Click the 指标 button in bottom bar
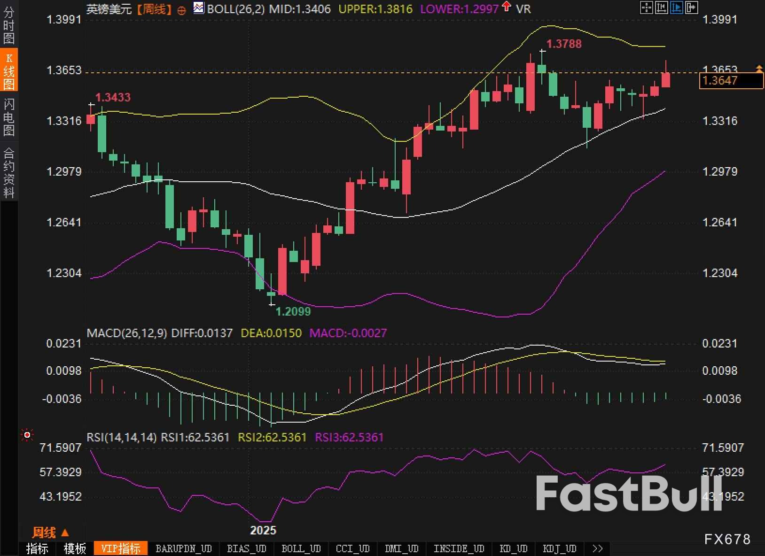The width and height of the screenshot is (765, 556). click(x=37, y=548)
